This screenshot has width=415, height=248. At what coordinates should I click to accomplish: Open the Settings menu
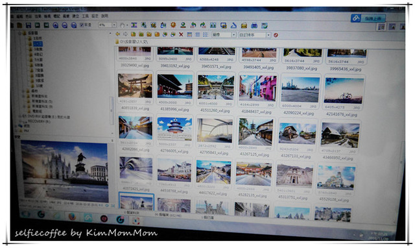point(95,16)
